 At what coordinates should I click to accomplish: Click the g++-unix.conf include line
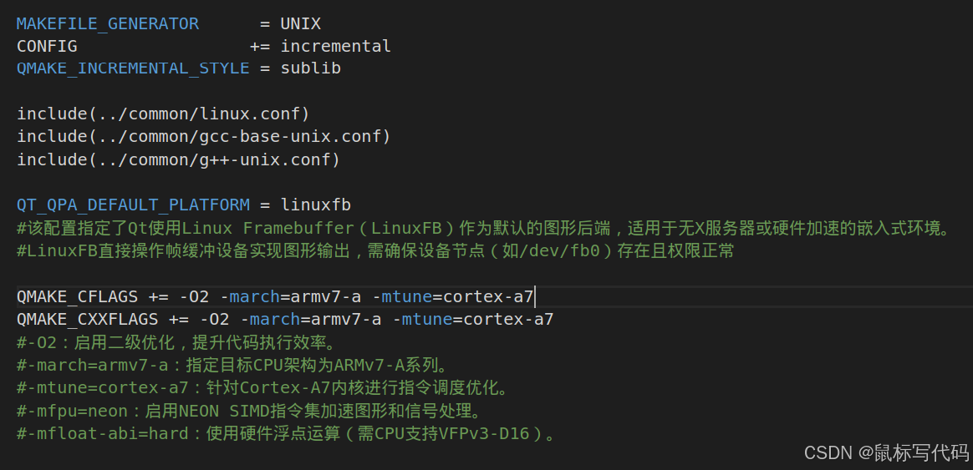click(178, 159)
